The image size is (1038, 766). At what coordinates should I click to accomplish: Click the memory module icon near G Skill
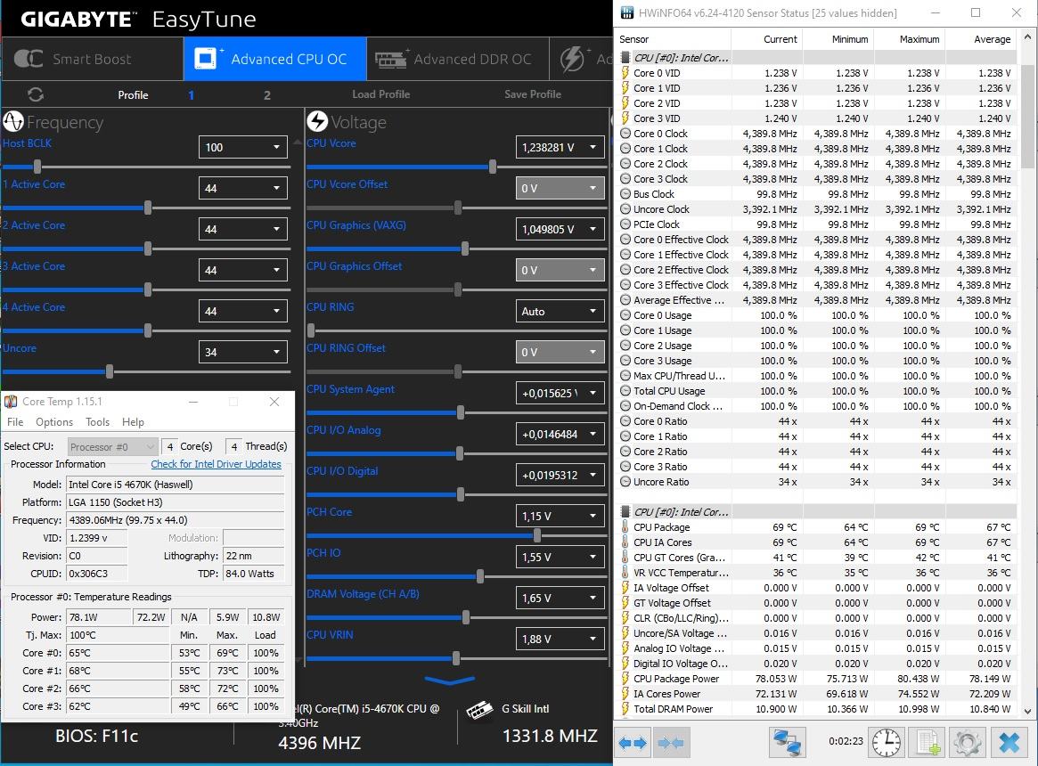point(480,710)
